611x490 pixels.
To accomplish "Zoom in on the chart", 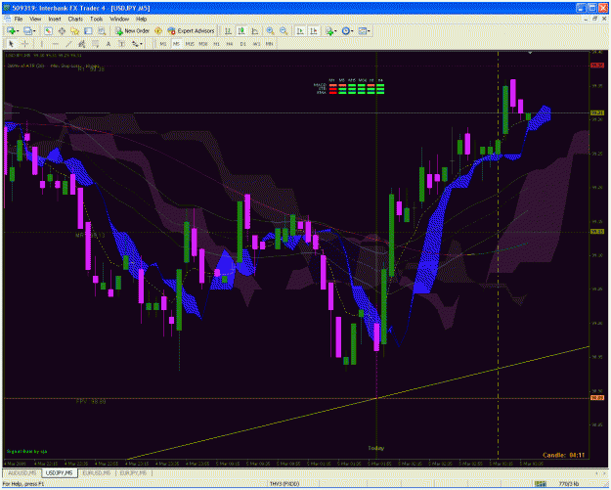I will coord(270,30).
